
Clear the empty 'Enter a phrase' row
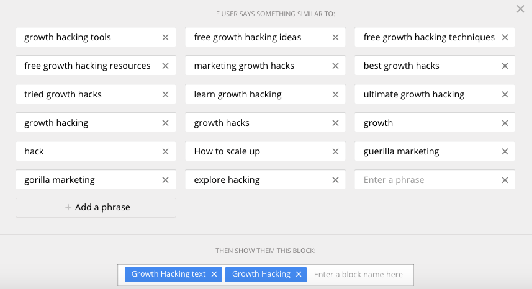coord(505,180)
